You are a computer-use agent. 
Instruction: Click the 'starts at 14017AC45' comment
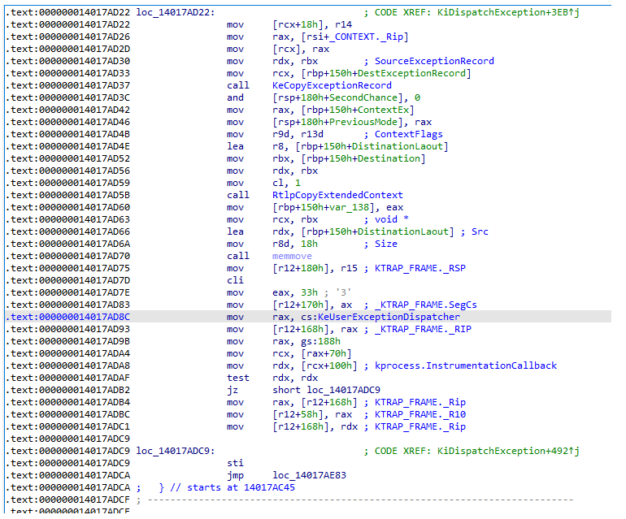tap(241, 487)
